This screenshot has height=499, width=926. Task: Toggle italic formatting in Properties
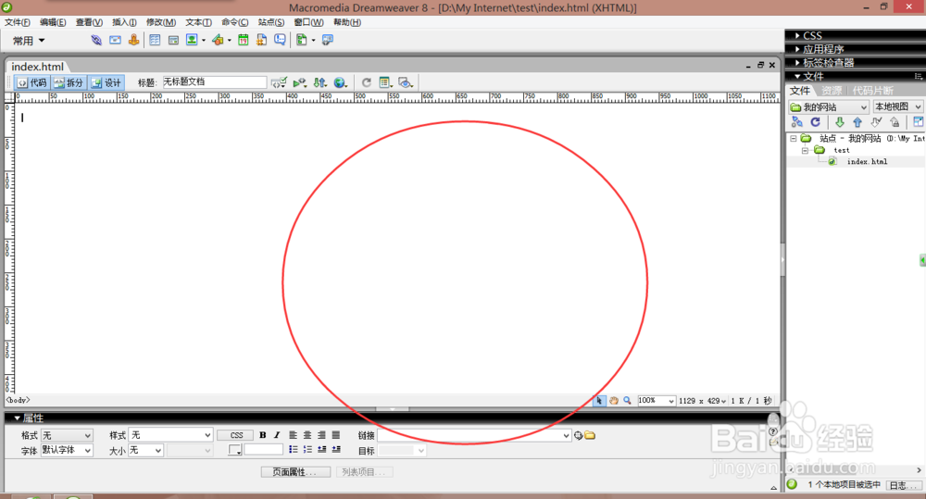[276, 435]
